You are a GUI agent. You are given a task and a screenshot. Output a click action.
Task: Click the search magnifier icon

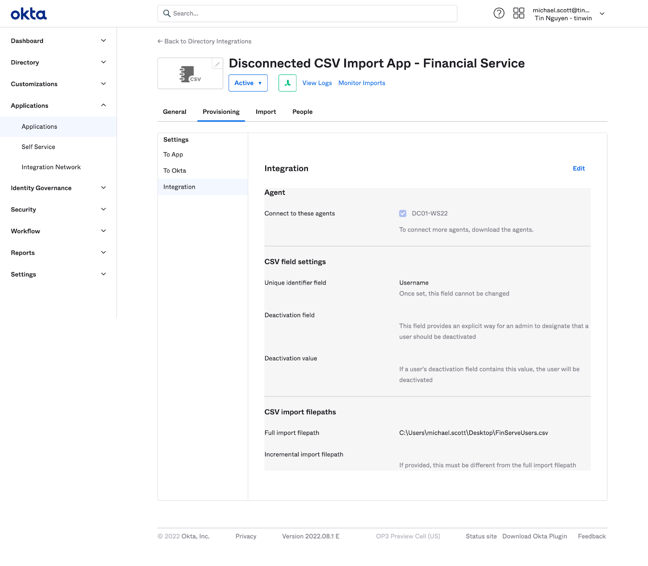point(166,13)
